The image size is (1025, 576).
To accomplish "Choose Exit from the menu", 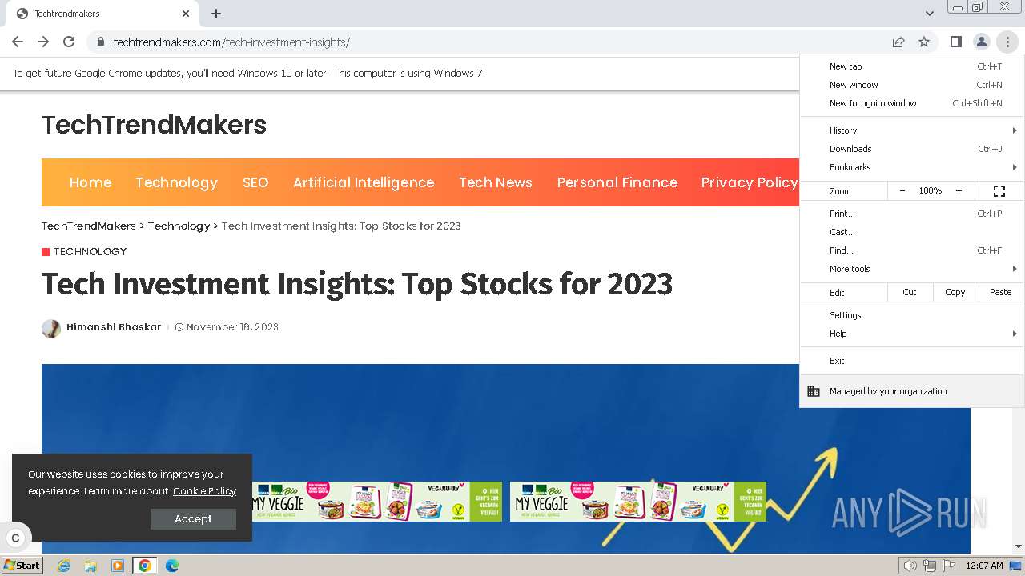I will point(912,361).
